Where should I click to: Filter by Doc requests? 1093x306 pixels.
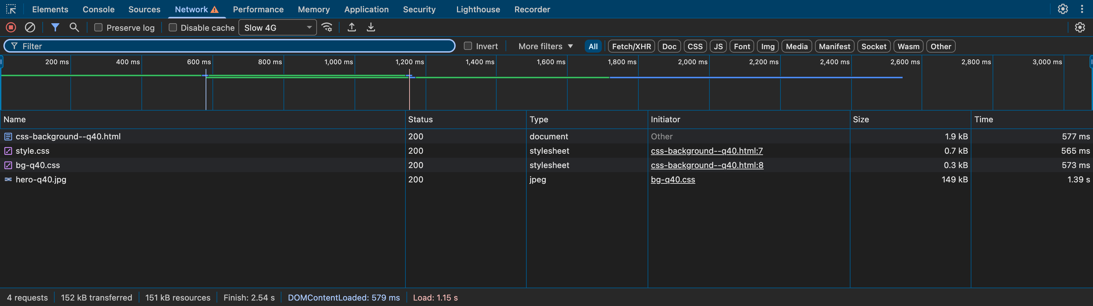pos(669,46)
